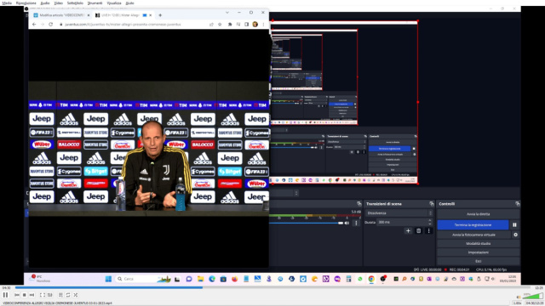Open the Windows Start button in recording
Viewport: 545px width, 306px height.
click(x=108, y=279)
